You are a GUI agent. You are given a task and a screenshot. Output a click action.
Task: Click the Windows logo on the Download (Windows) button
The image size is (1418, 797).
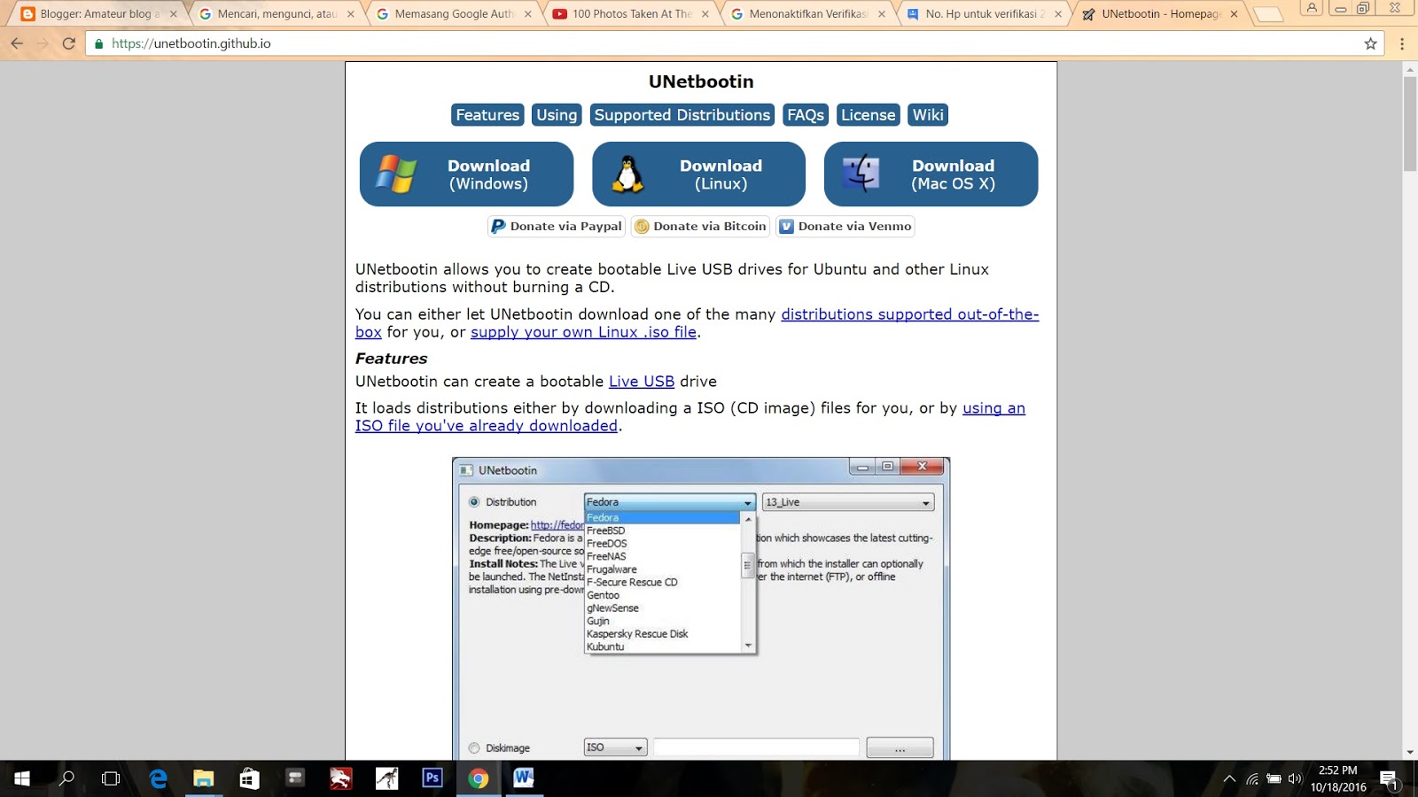pos(396,174)
